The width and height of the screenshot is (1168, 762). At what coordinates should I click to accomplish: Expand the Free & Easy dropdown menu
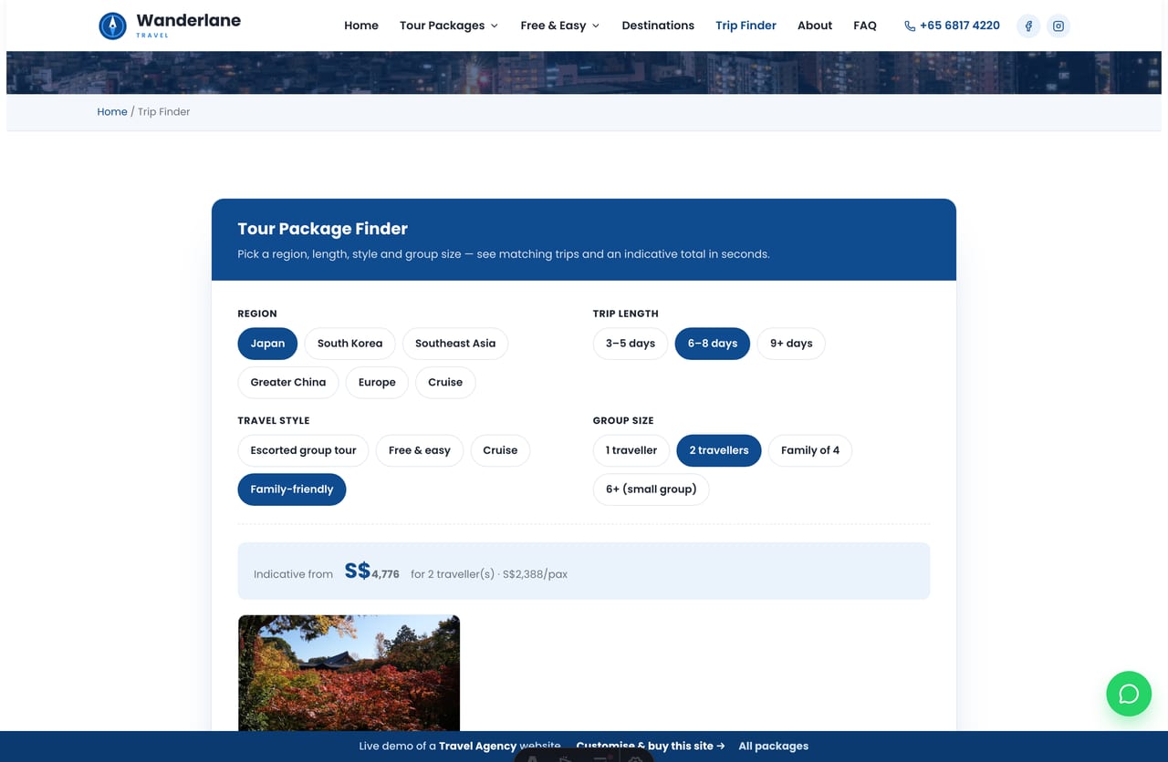[x=560, y=26]
